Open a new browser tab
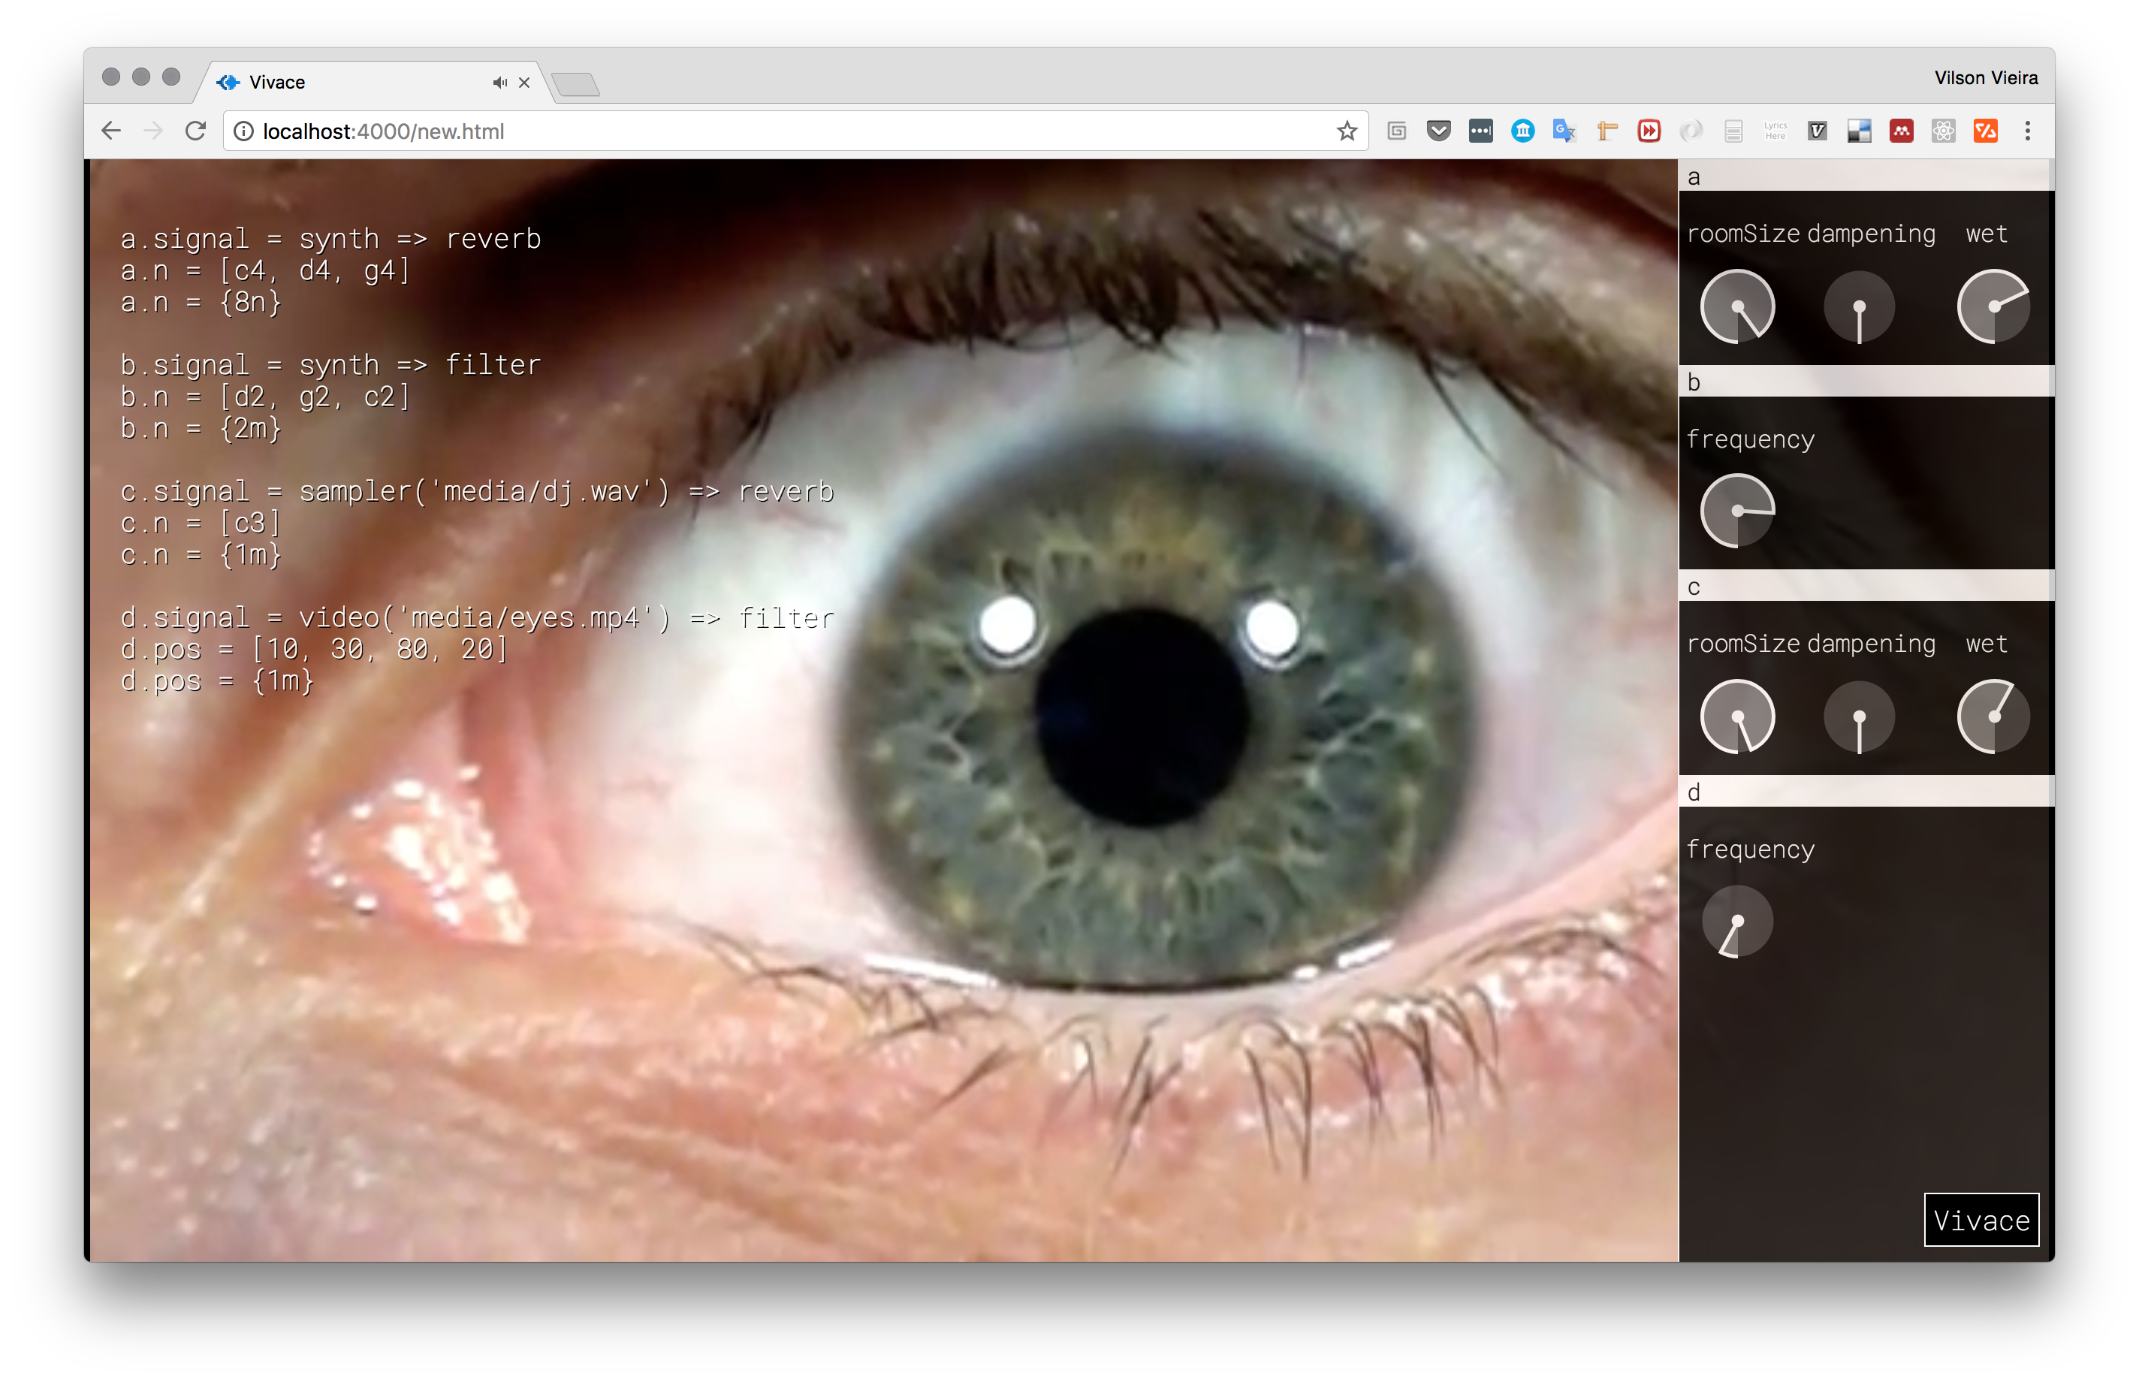The width and height of the screenshot is (2139, 1382). pyautogui.click(x=576, y=84)
